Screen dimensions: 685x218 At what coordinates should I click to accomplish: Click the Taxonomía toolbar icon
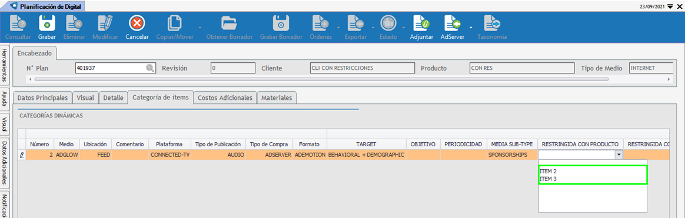(x=492, y=23)
